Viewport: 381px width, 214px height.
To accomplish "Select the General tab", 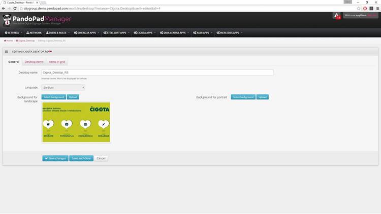I will 14,62.
